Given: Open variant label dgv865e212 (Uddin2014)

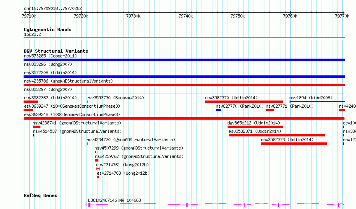Looking at the screenshot, I should (254, 123).
